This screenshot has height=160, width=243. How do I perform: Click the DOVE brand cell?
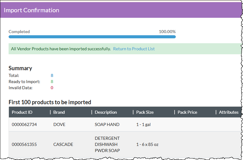tap(59, 124)
